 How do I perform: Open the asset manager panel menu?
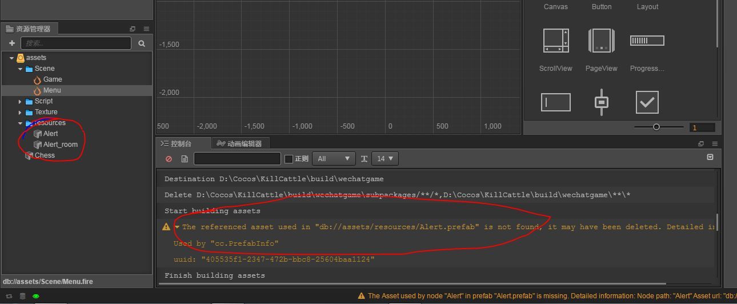click(146, 29)
